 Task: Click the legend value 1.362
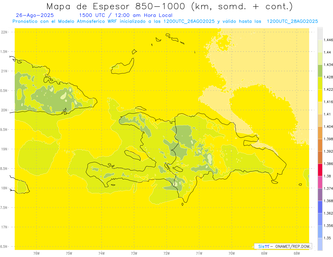click(328, 213)
